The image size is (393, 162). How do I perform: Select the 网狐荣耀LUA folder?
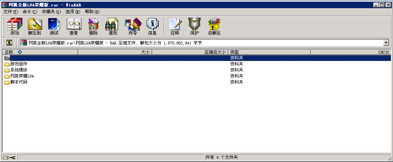click(x=22, y=76)
